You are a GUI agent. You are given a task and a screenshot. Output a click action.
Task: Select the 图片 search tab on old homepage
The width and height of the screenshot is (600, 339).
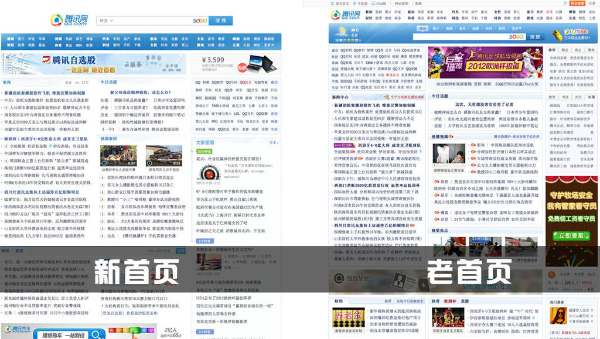point(436,28)
